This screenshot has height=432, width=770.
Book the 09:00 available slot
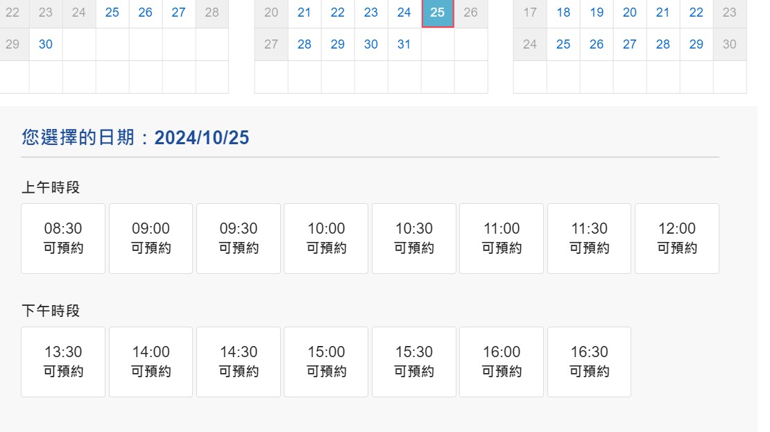(151, 238)
